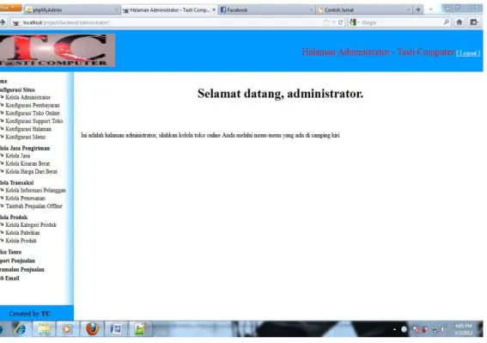Image resolution: width=487 pixels, height=343 pixels.
Task: Open the Kelola Produk sub-item link
Action: [21, 241]
